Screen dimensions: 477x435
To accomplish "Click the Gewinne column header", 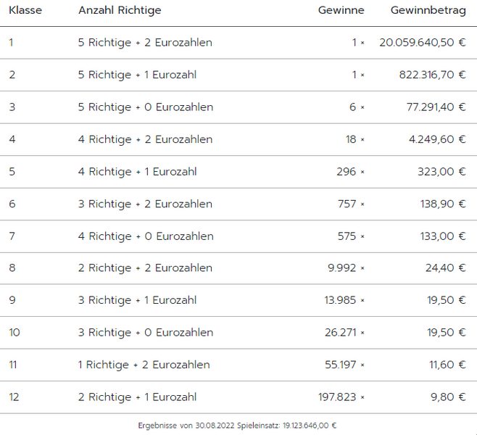I will click(341, 10).
